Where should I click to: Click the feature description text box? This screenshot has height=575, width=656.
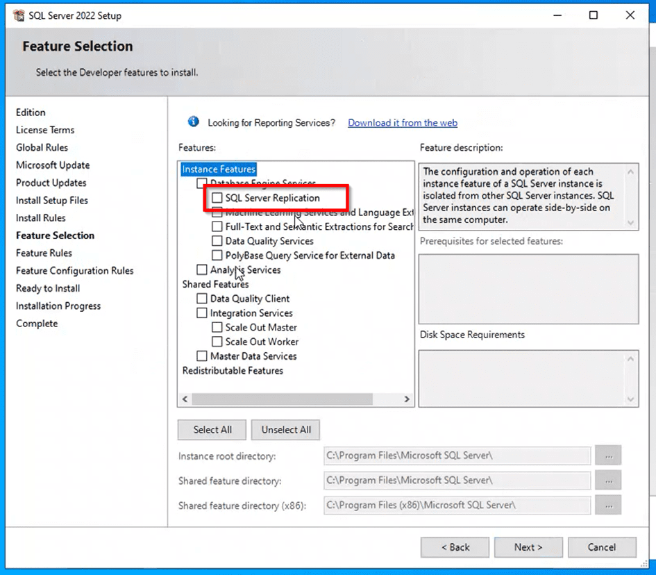point(528,197)
